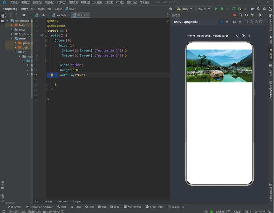
Task: Expand the AppScope folder
Action: 12,34
